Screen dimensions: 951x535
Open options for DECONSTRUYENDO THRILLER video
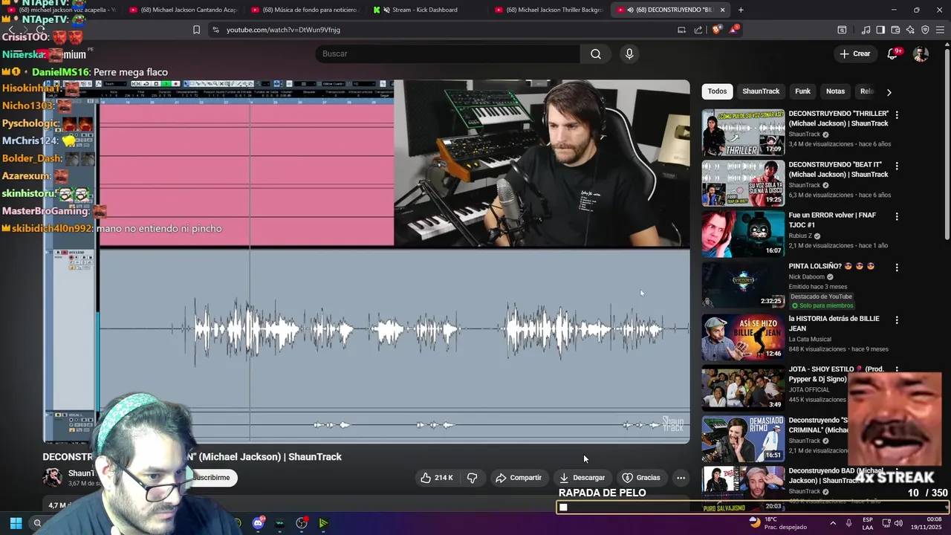click(897, 115)
